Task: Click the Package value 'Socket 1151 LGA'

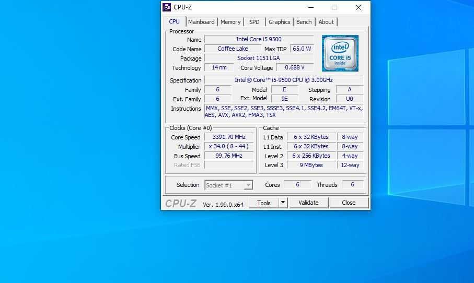Action: pyautogui.click(x=259, y=58)
